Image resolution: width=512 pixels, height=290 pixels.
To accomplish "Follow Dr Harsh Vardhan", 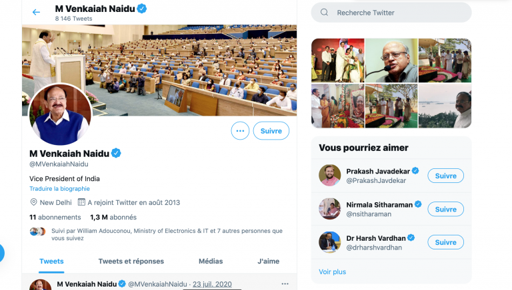I will click(445, 243).
